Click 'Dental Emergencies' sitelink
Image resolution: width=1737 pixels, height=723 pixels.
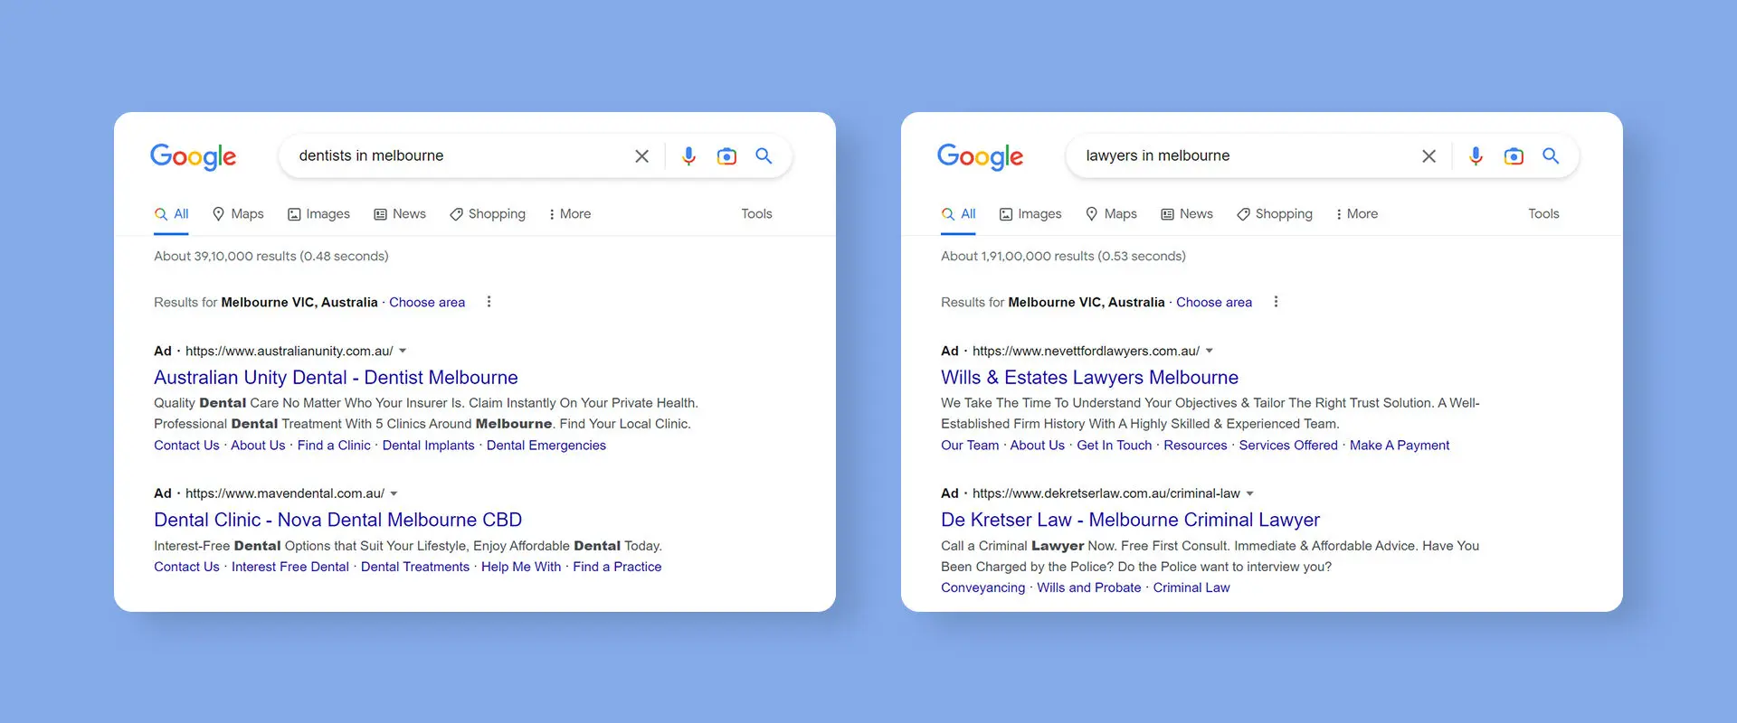pos(546,446)
